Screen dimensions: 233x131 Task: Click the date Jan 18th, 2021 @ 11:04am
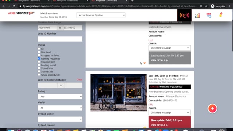tap(163, 76)
